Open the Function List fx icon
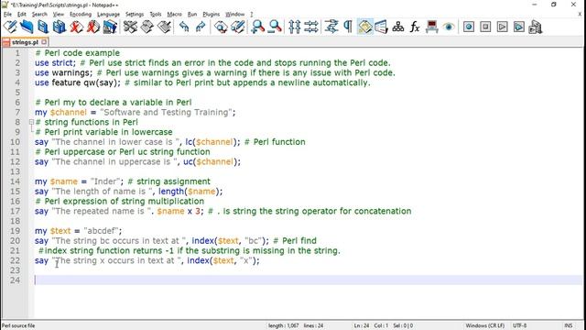 (415, 27)
